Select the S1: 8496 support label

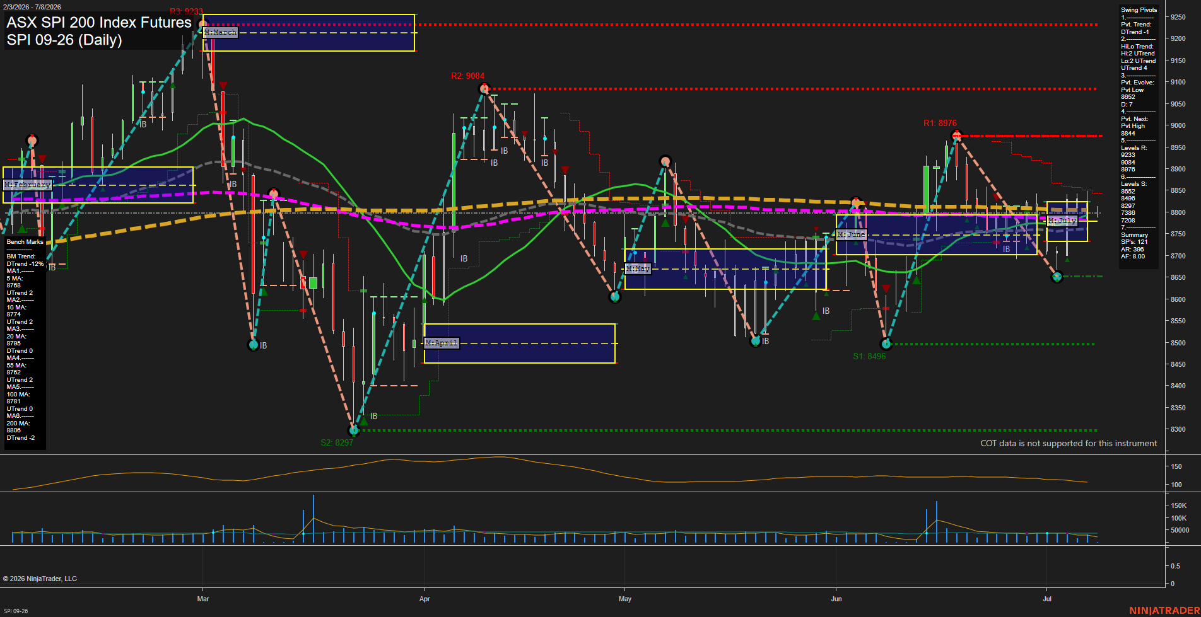869,356
